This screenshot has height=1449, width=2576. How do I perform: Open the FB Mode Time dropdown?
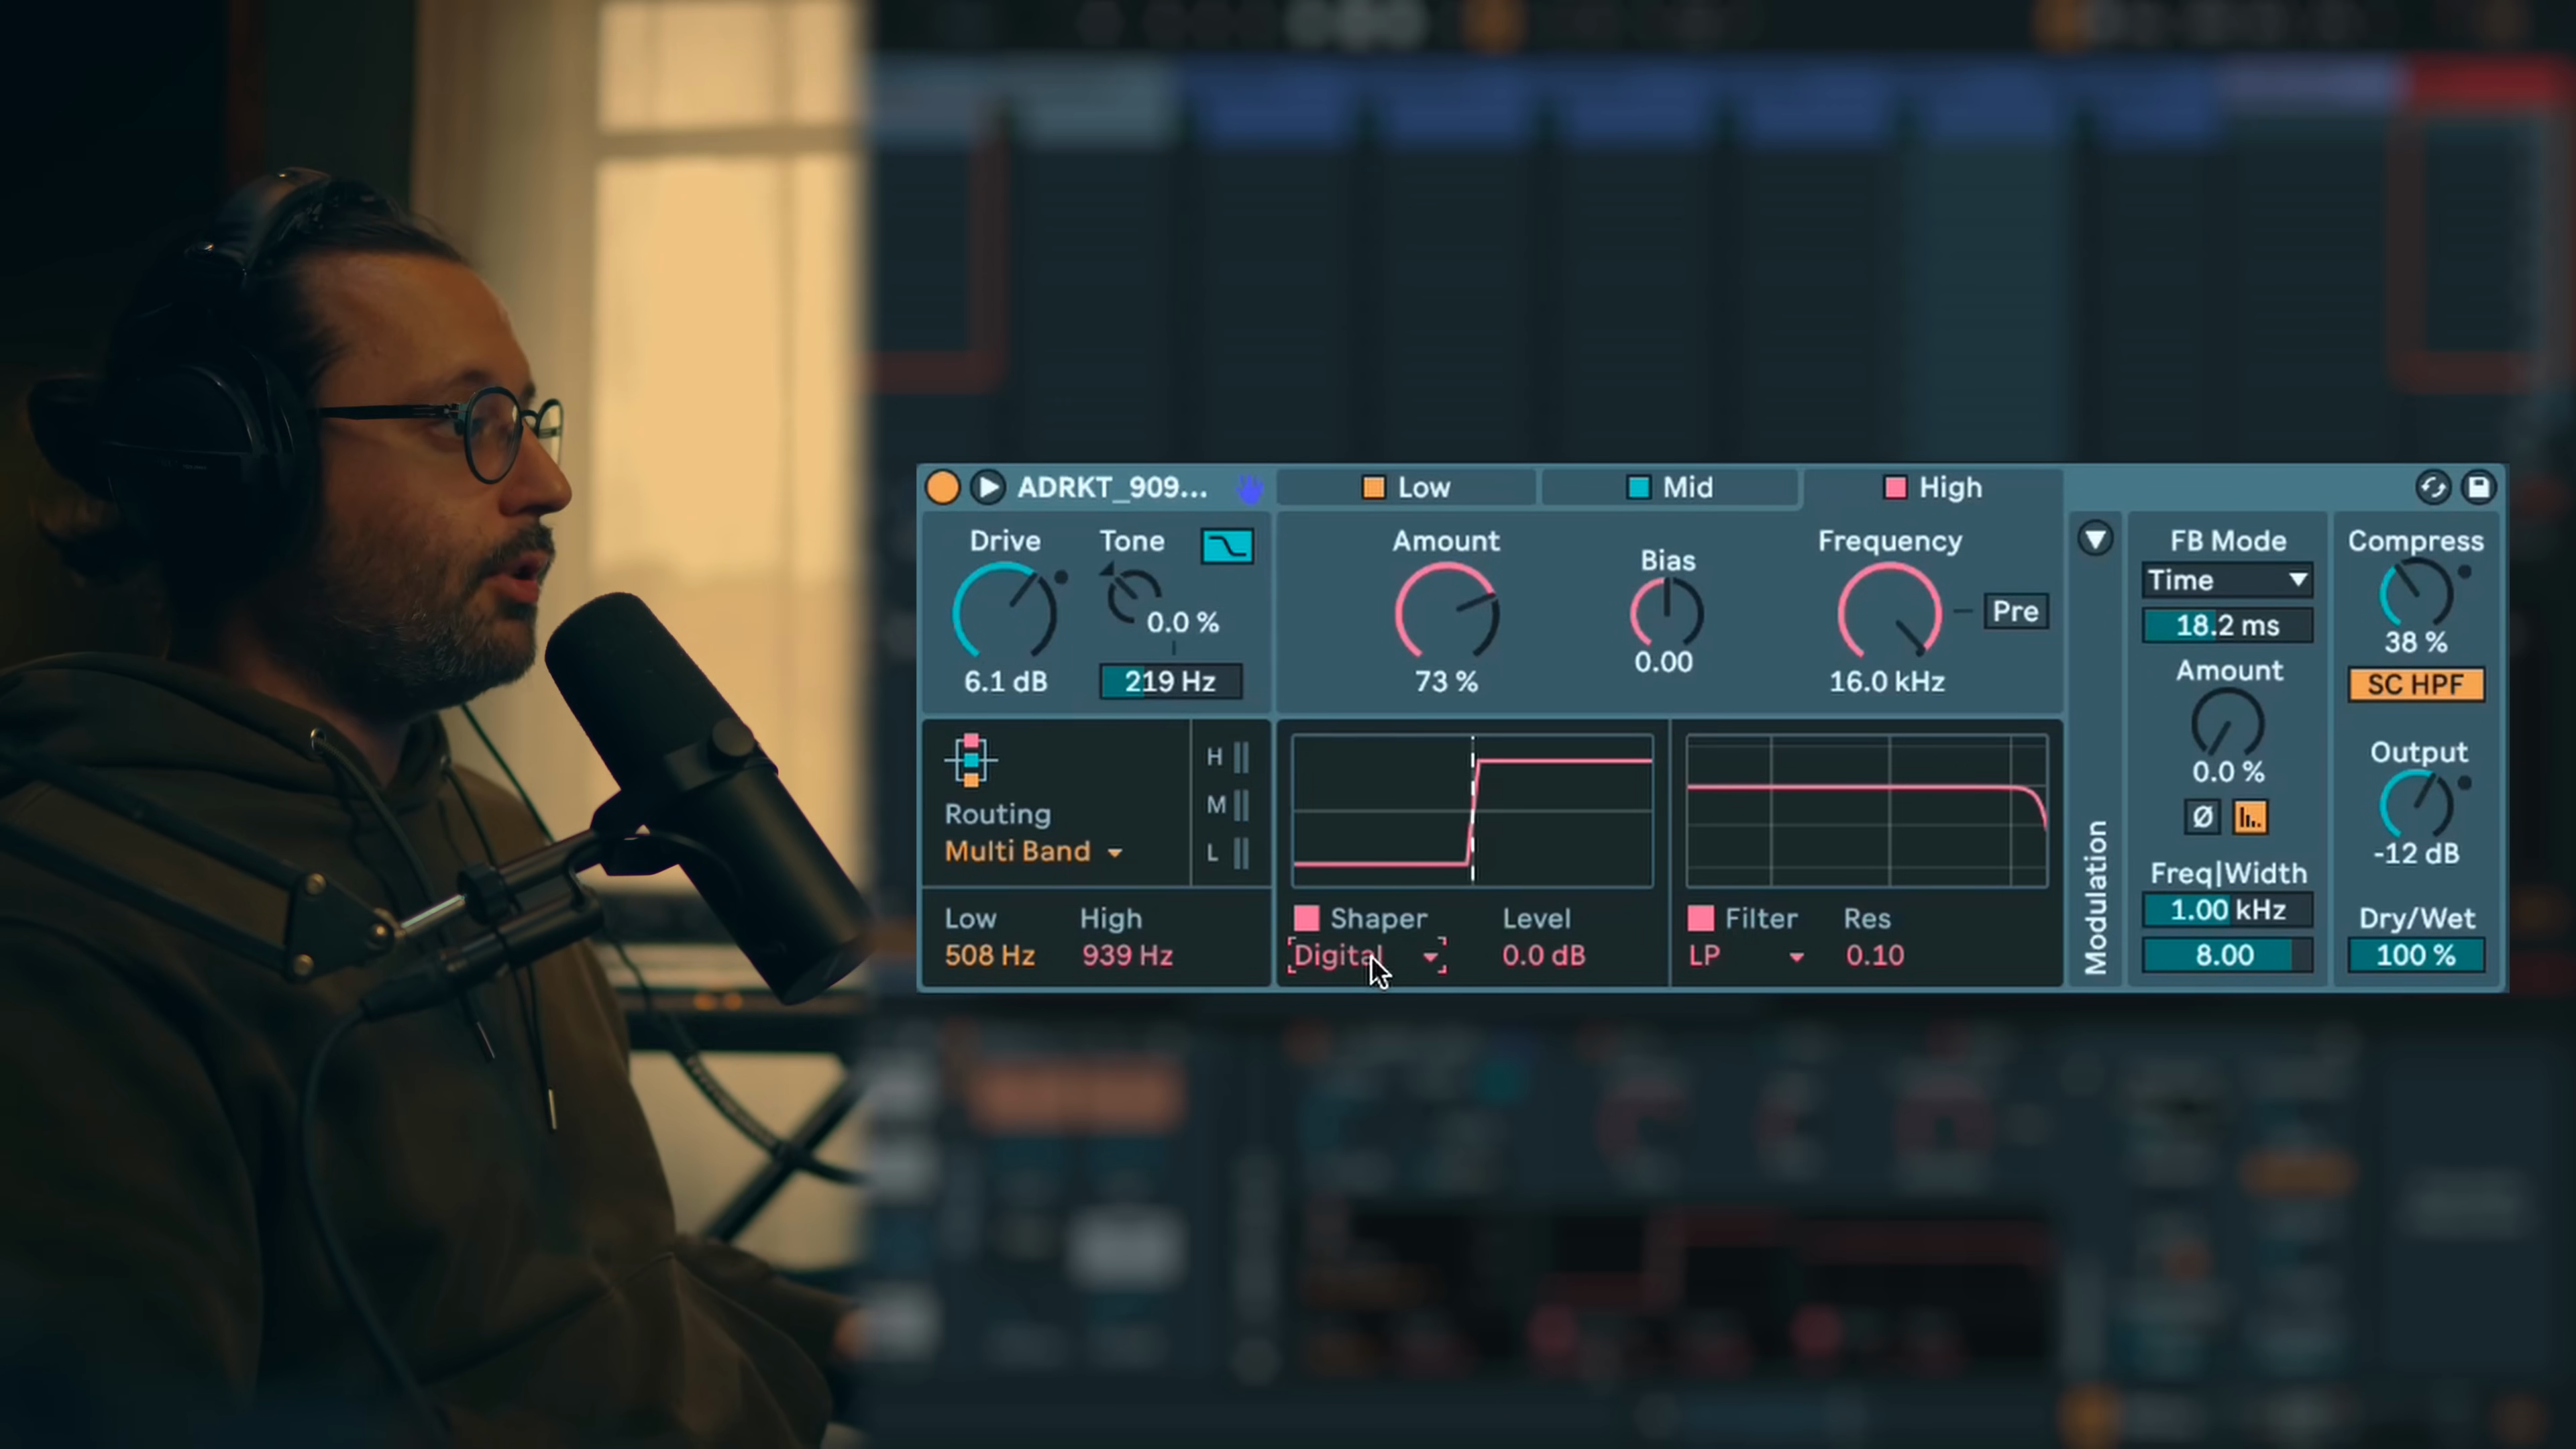pos(2227,580)
